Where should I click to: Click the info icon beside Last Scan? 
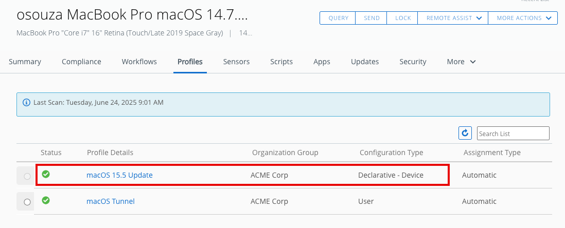pyautogui.click(x=27, y=103)
